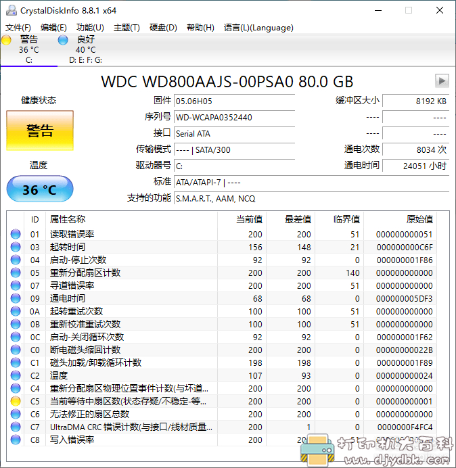Click the status dot of row C4

click(16, 388)
